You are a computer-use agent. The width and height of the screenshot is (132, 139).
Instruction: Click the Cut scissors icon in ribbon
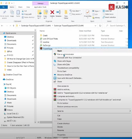[23, 11]
